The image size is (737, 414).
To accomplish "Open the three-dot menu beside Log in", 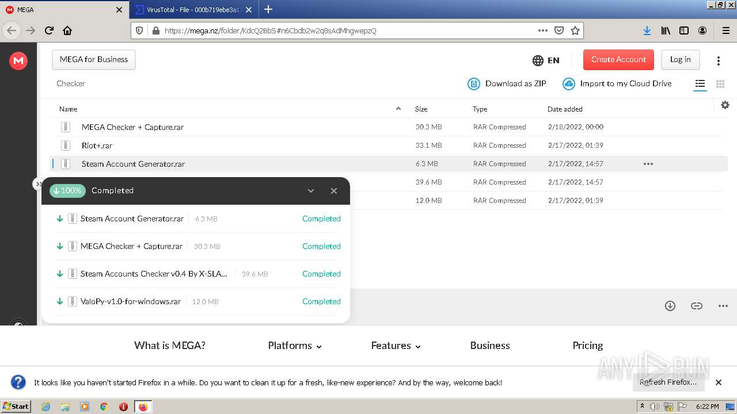I will (719, 60).
